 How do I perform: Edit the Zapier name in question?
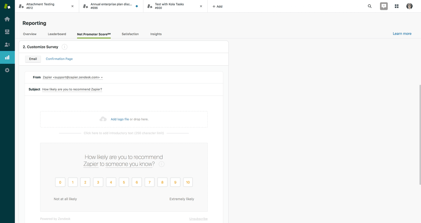pos(91,164)
